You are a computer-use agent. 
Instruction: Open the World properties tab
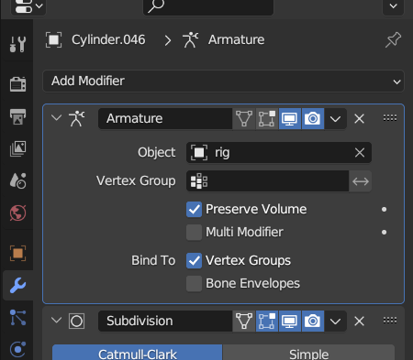(17, 213)
